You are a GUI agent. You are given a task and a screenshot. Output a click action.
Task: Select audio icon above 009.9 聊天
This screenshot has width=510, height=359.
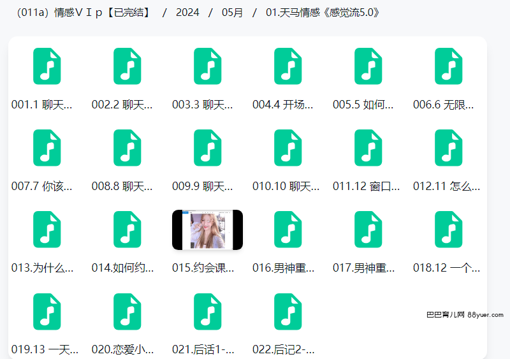click(208, 148)
